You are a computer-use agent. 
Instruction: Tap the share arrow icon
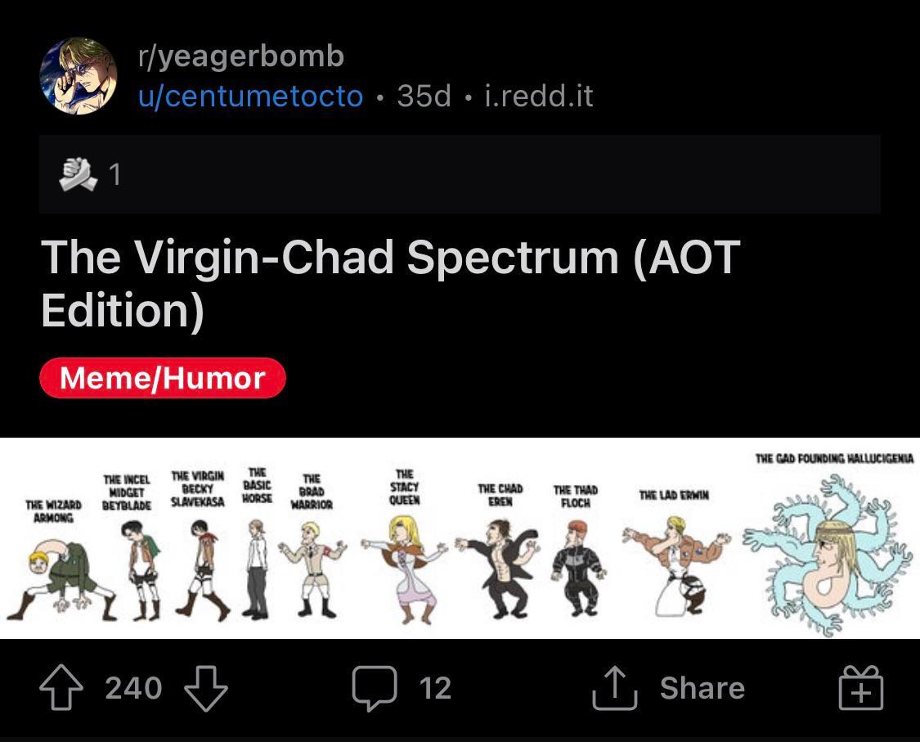click(x=613, y=688)
